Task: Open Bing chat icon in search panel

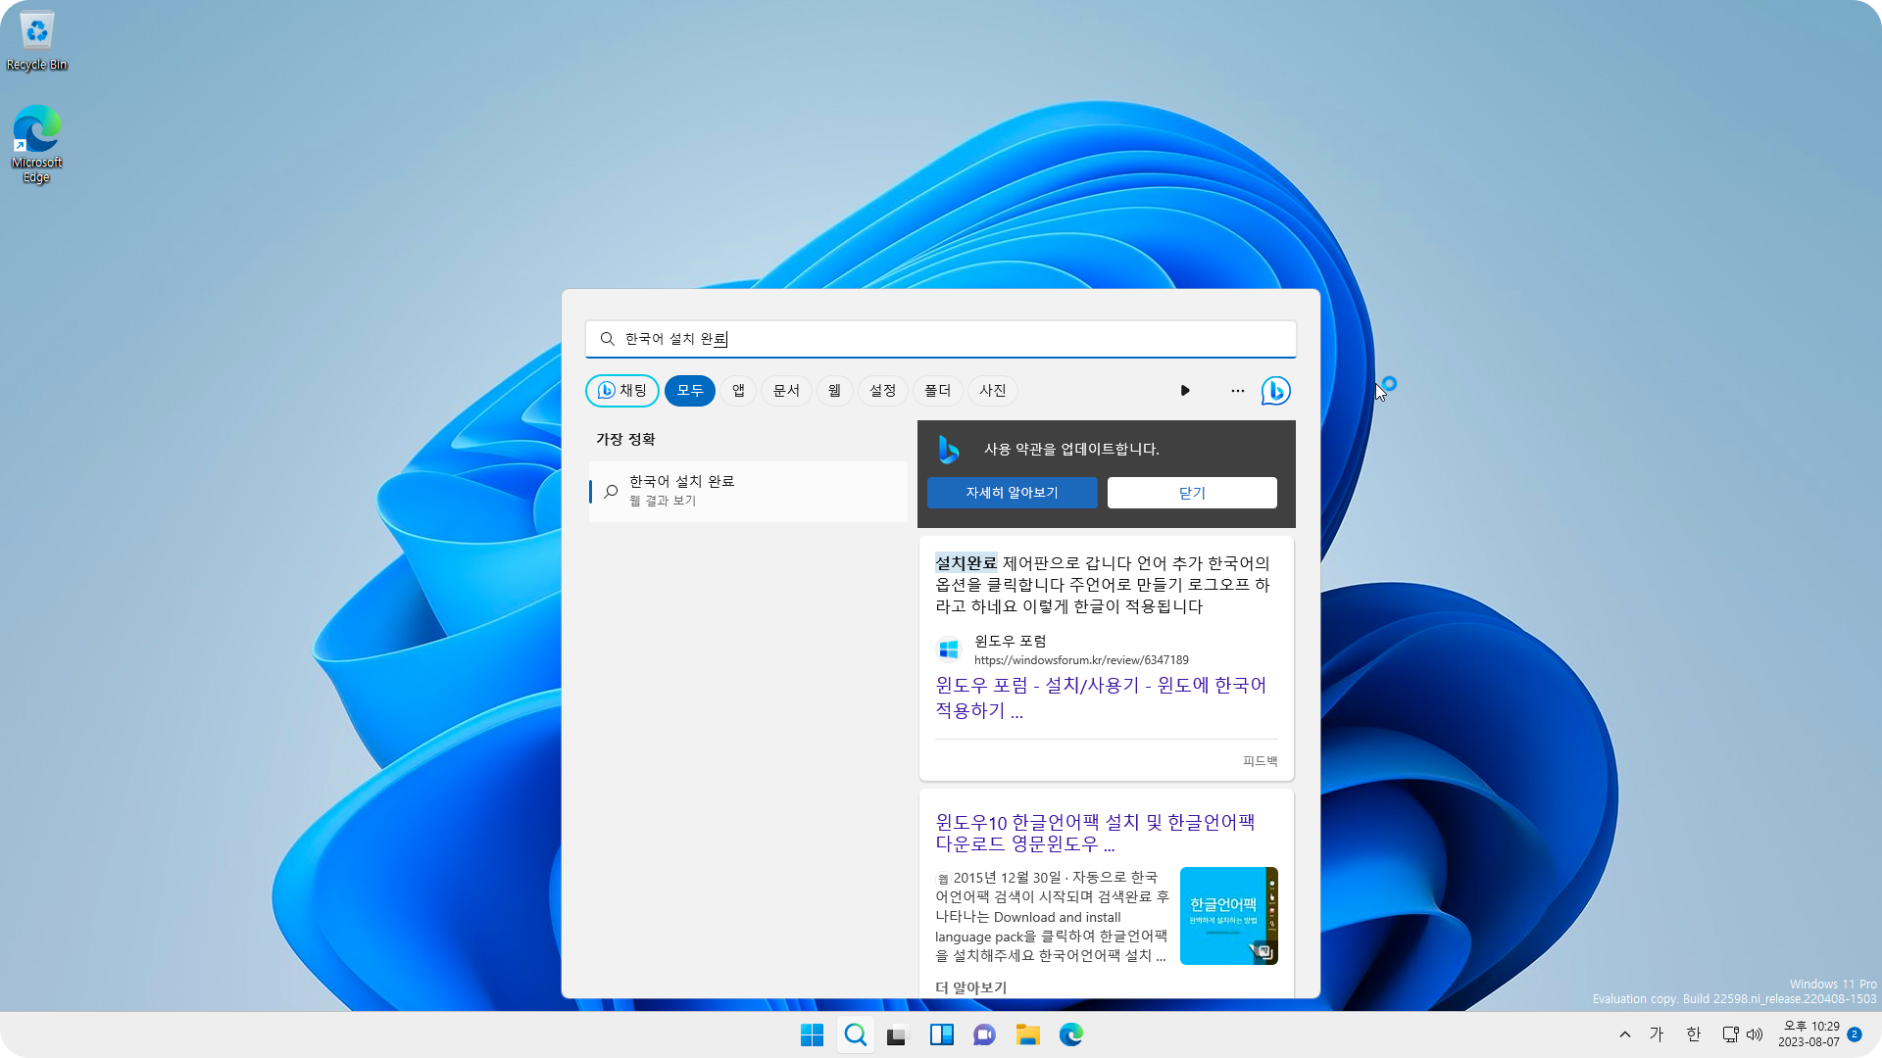Action: (1275, 391)
